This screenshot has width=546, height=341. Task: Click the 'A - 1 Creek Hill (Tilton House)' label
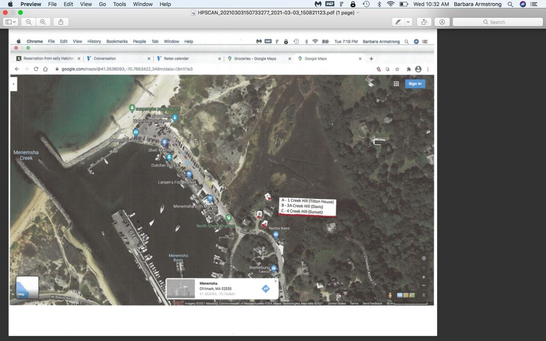pos(308,201)
